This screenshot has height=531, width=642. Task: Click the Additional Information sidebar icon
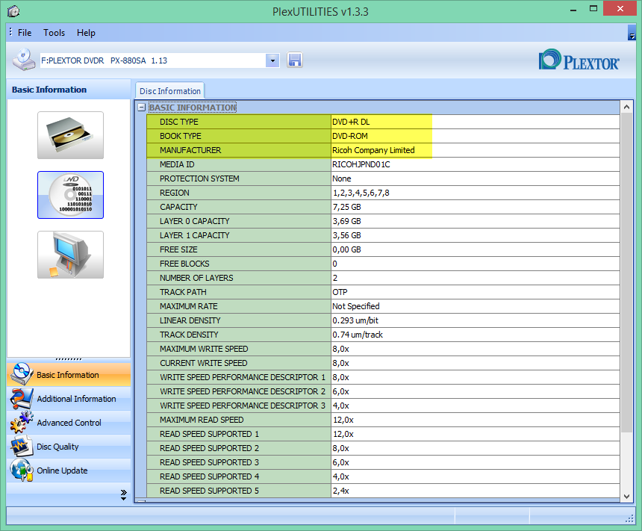coord(22,398)
